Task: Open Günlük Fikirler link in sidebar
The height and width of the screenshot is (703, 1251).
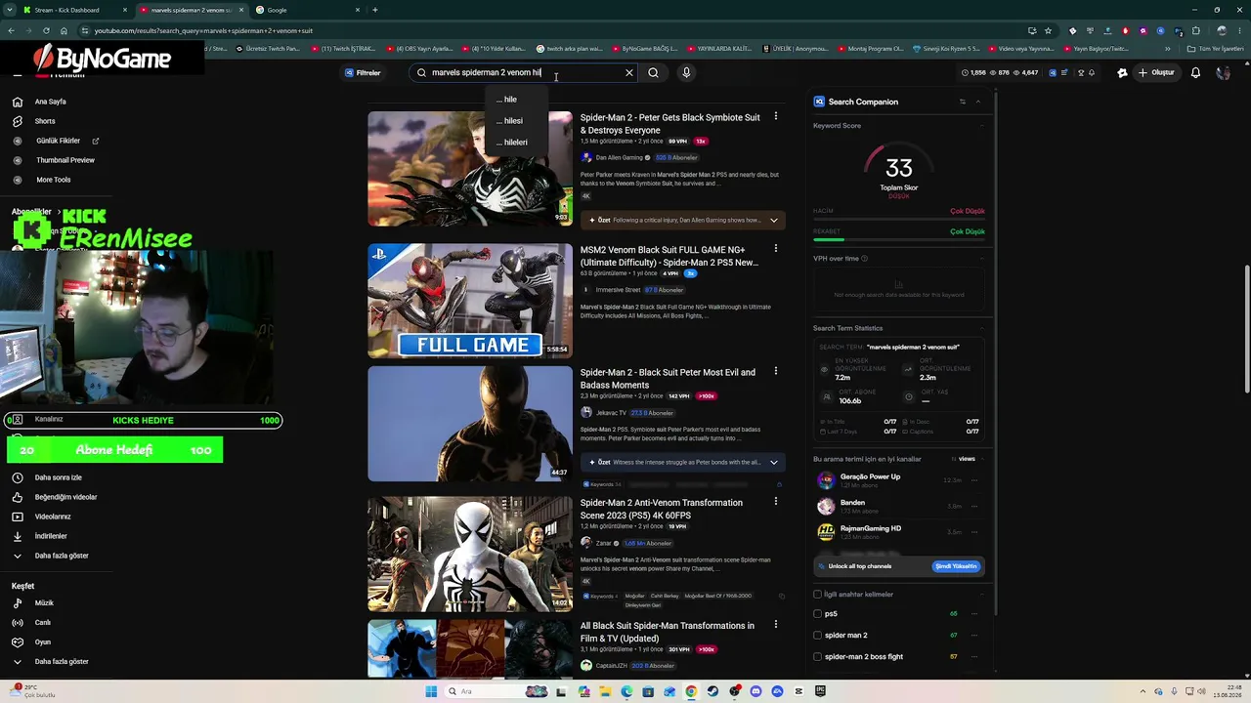Action: coord(59,141)
